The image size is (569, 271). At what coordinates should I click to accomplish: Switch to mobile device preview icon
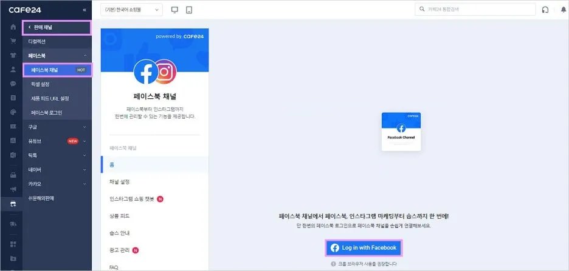[188, 10]
